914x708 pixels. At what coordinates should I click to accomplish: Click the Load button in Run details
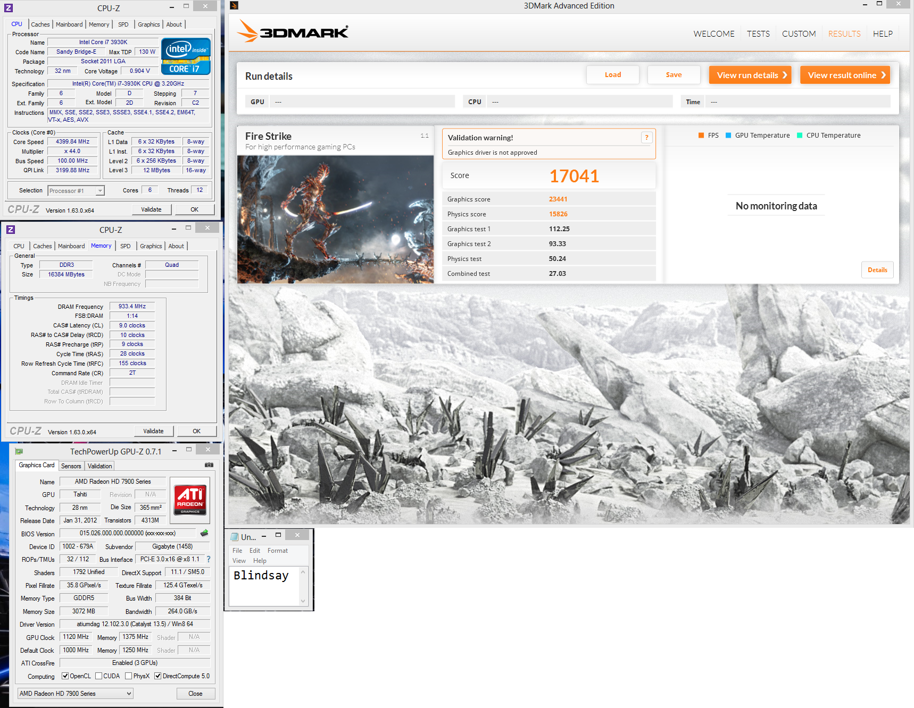tap(613, 75)
